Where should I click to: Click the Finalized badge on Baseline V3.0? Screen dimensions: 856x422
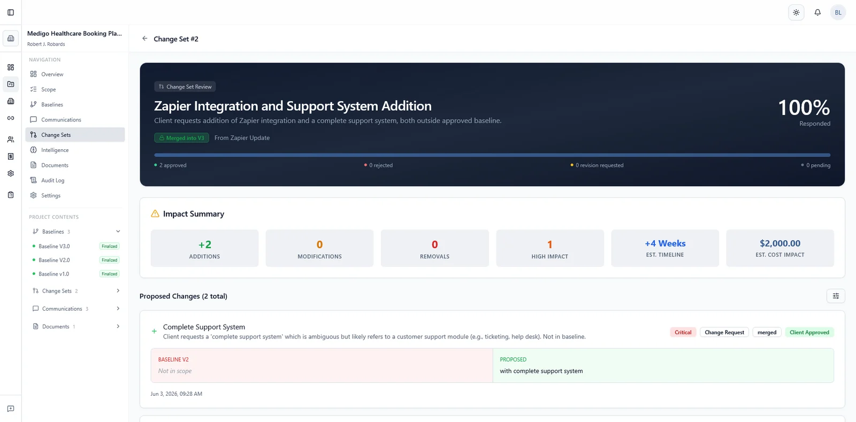coord(109,247)
